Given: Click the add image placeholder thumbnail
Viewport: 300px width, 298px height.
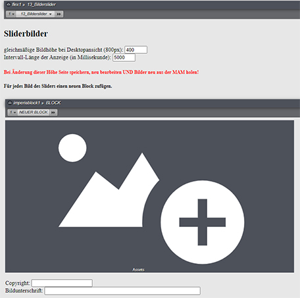Looking at the screenshot, I should coord(149,196).
